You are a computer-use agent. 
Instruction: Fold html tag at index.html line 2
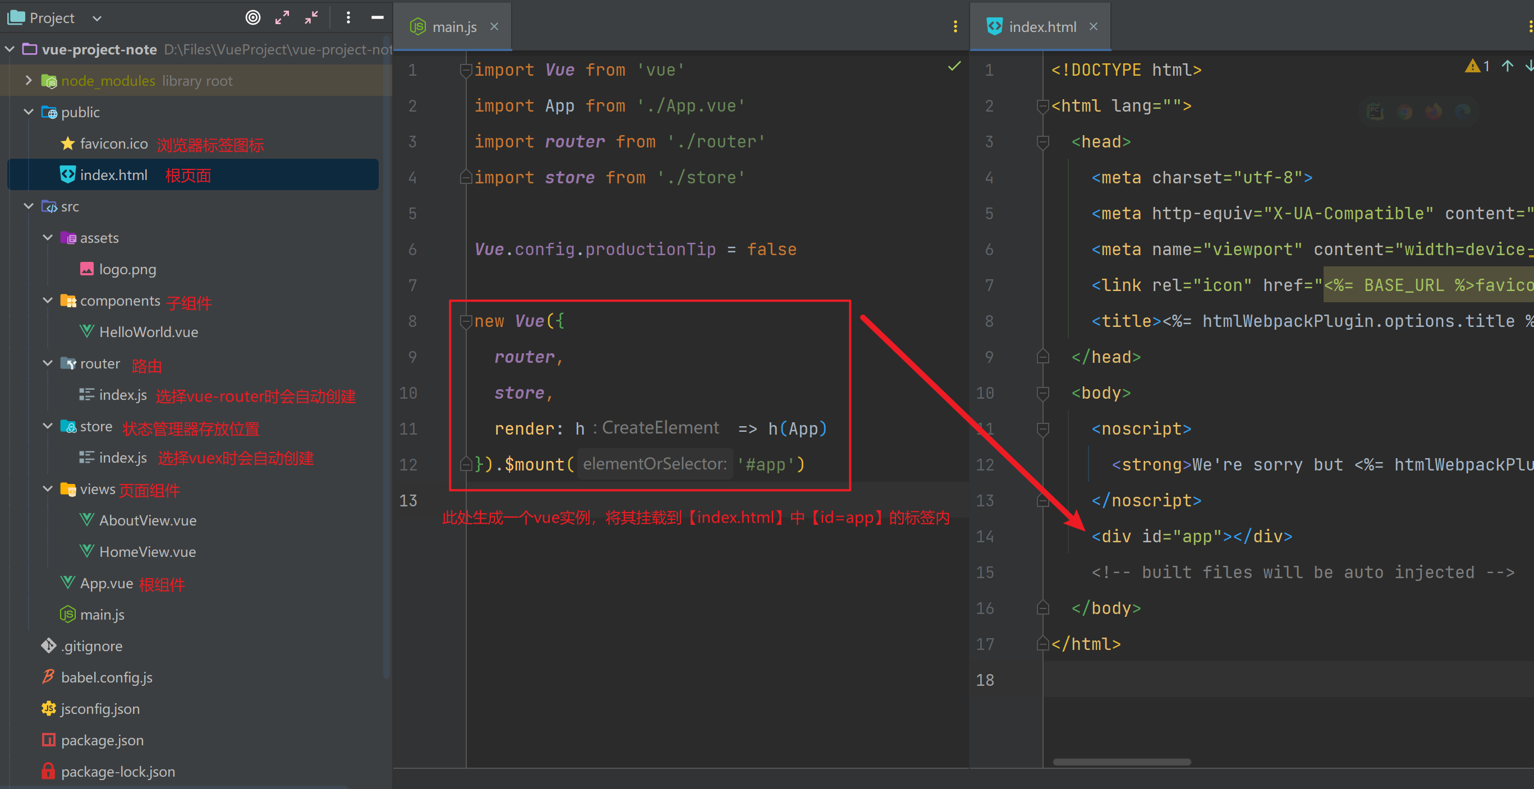(1042, 107)
